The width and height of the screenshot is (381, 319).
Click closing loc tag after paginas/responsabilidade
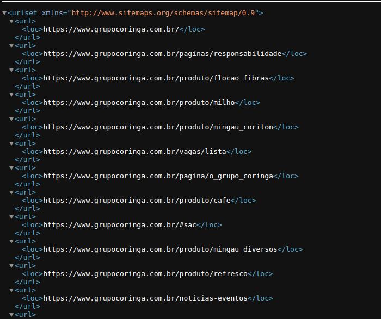pyautogui.click(x=294, y=54)
